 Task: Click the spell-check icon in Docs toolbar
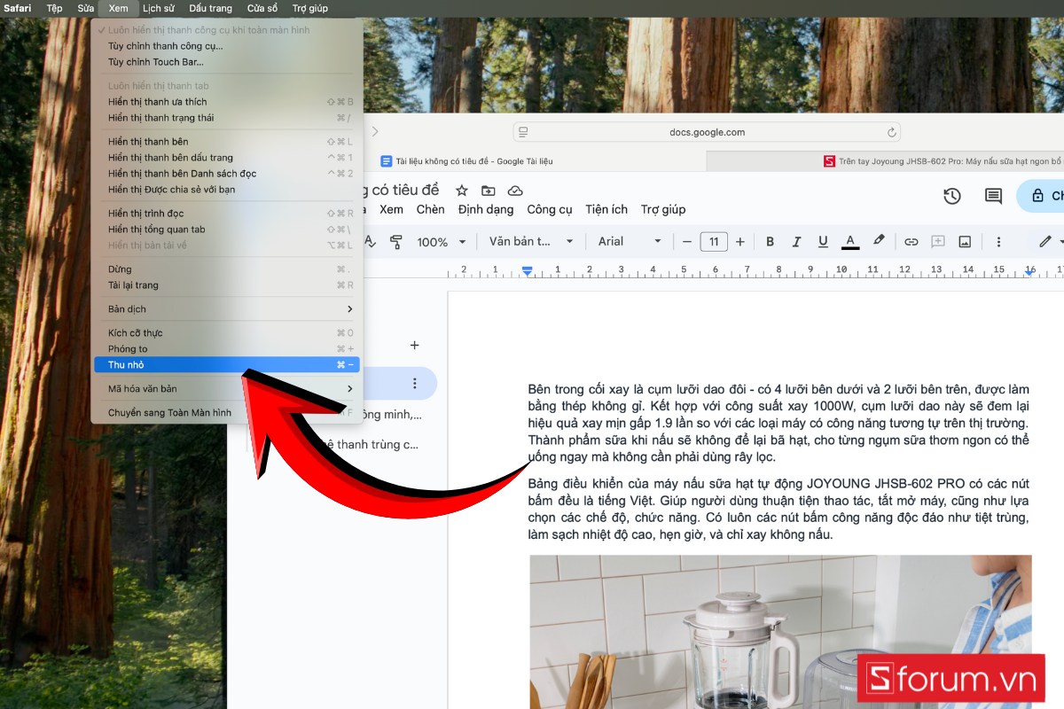[x=370, y=241]
